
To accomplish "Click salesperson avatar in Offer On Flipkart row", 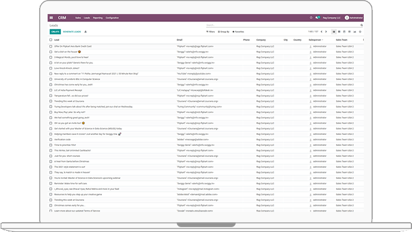I will [310, 46].
